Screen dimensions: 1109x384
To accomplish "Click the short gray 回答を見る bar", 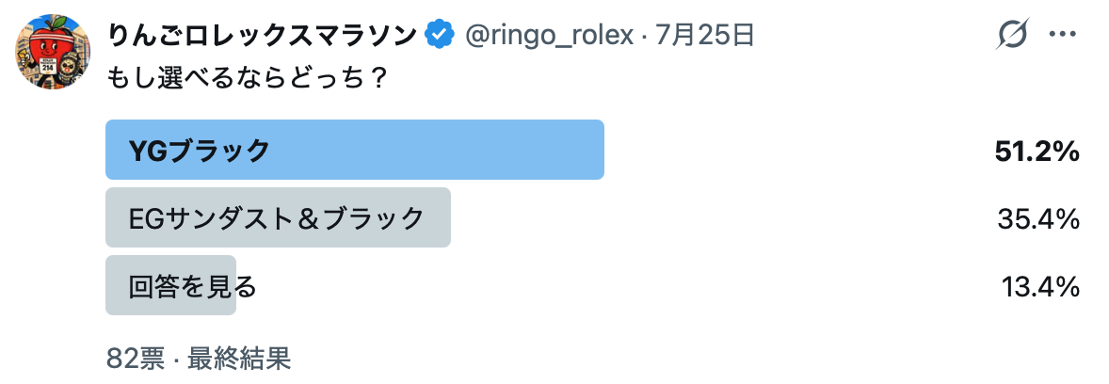I will tap(170, 285).
